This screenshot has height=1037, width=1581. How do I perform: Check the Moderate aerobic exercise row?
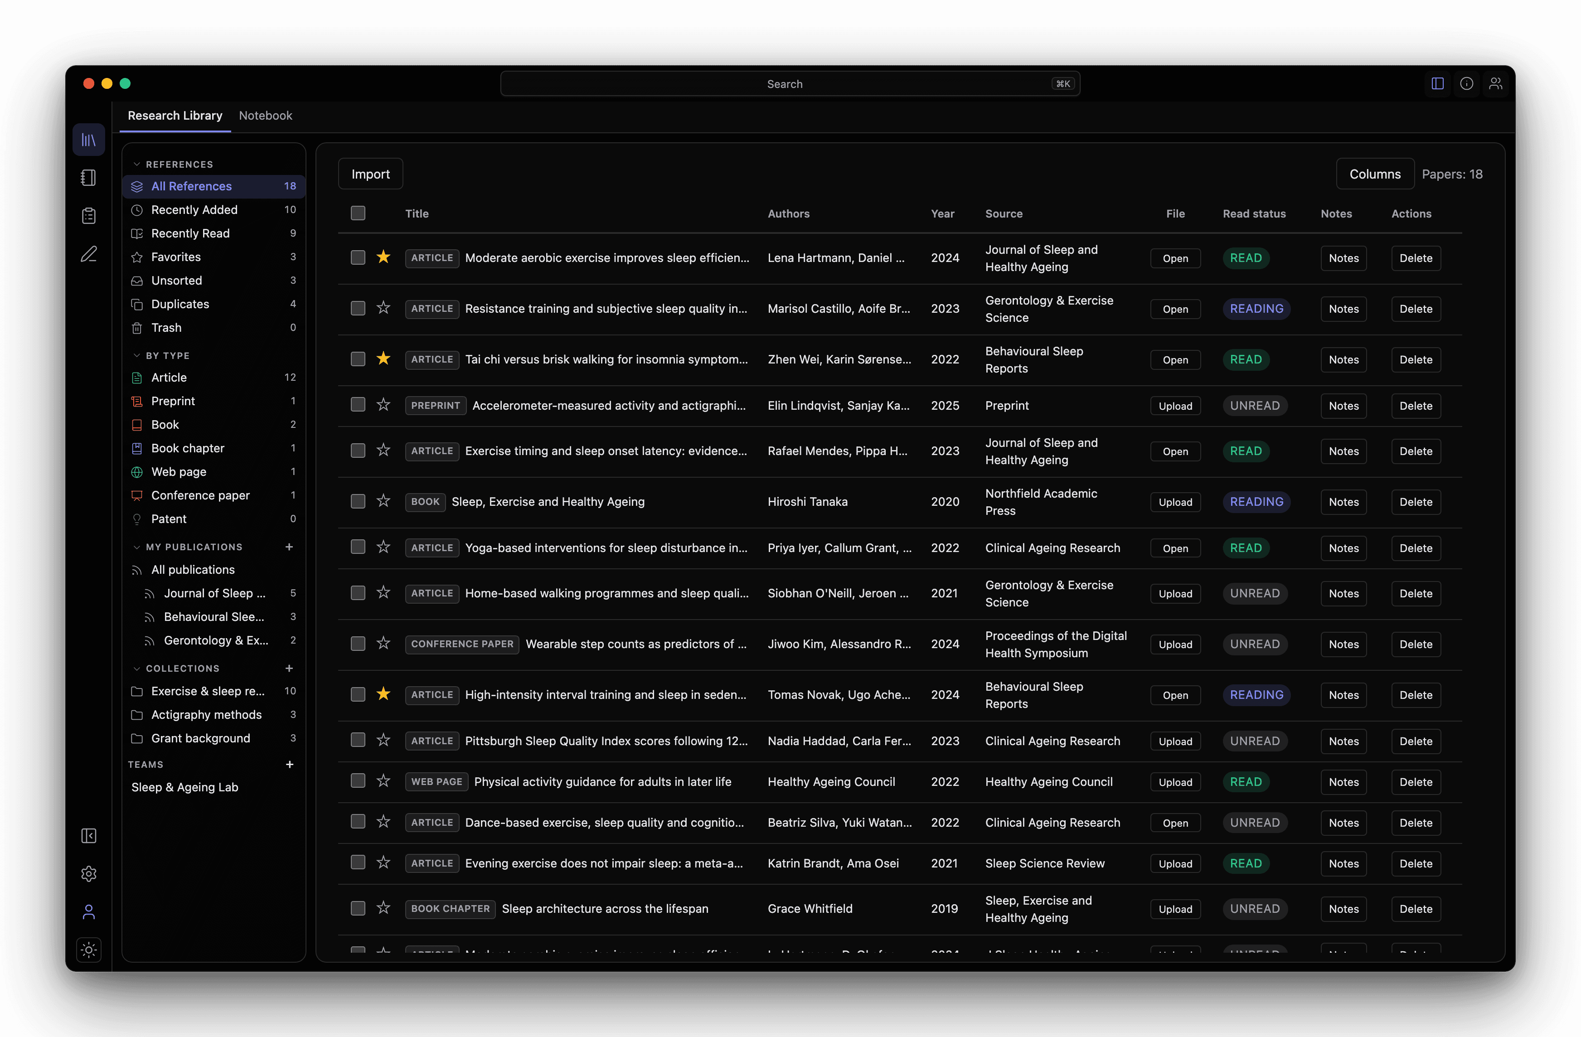[358, 258]
